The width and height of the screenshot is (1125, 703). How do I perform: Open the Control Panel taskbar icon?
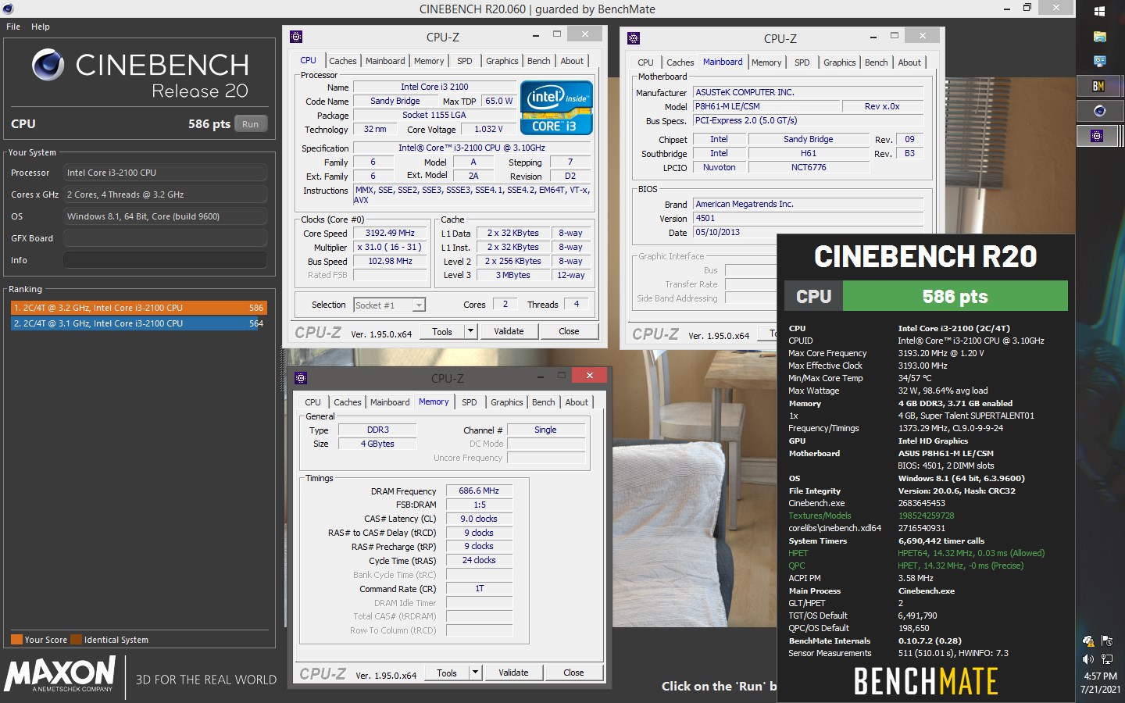coord(1099,61)
